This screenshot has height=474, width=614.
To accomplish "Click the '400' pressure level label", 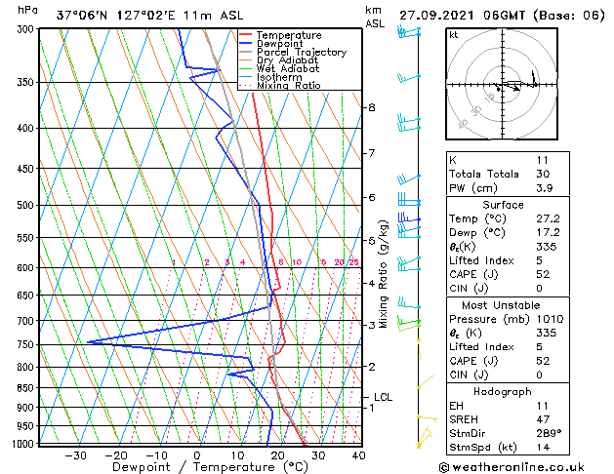I will tap(27, 129).
